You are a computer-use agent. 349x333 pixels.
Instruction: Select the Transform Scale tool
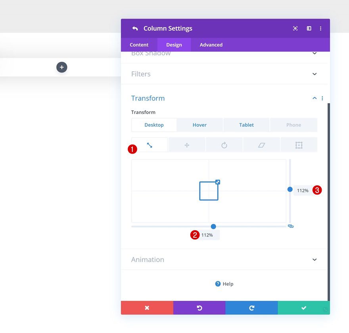[150, 144]
